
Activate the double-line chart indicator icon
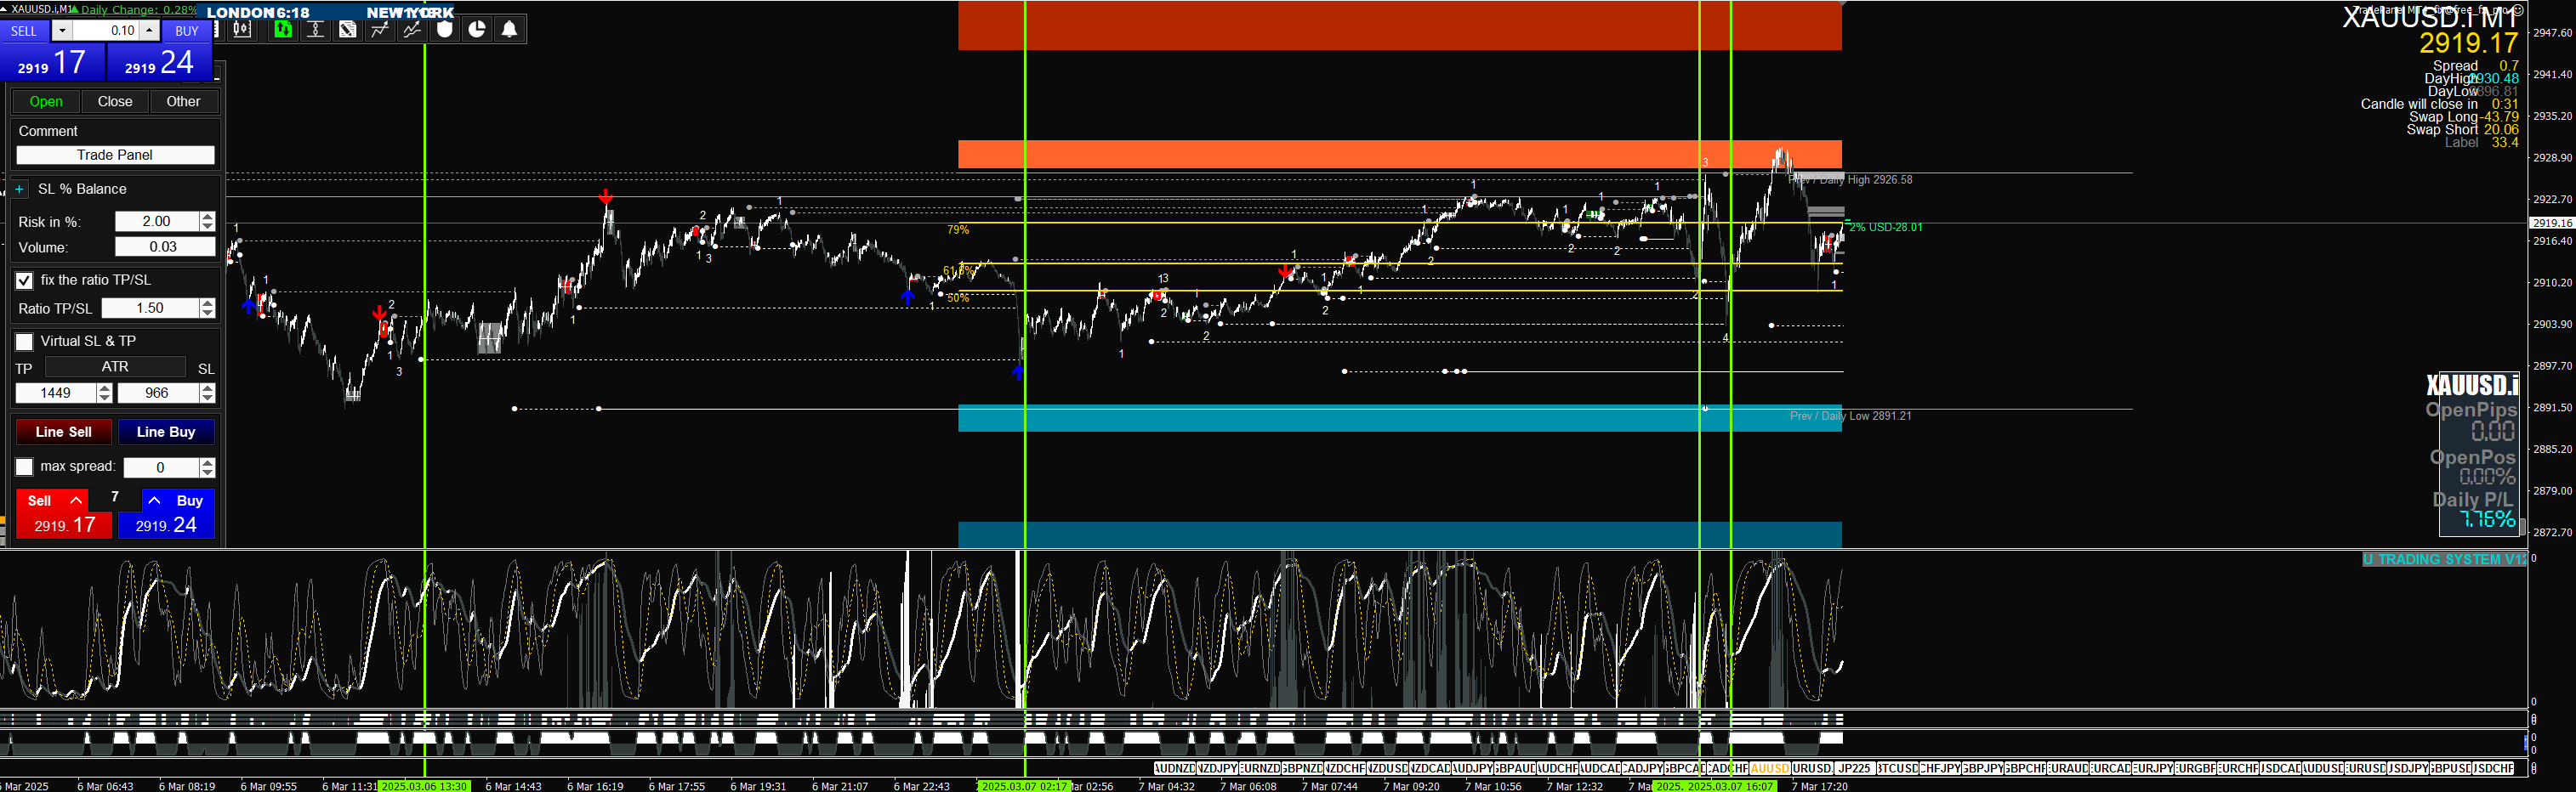click(x=412, y=29)
